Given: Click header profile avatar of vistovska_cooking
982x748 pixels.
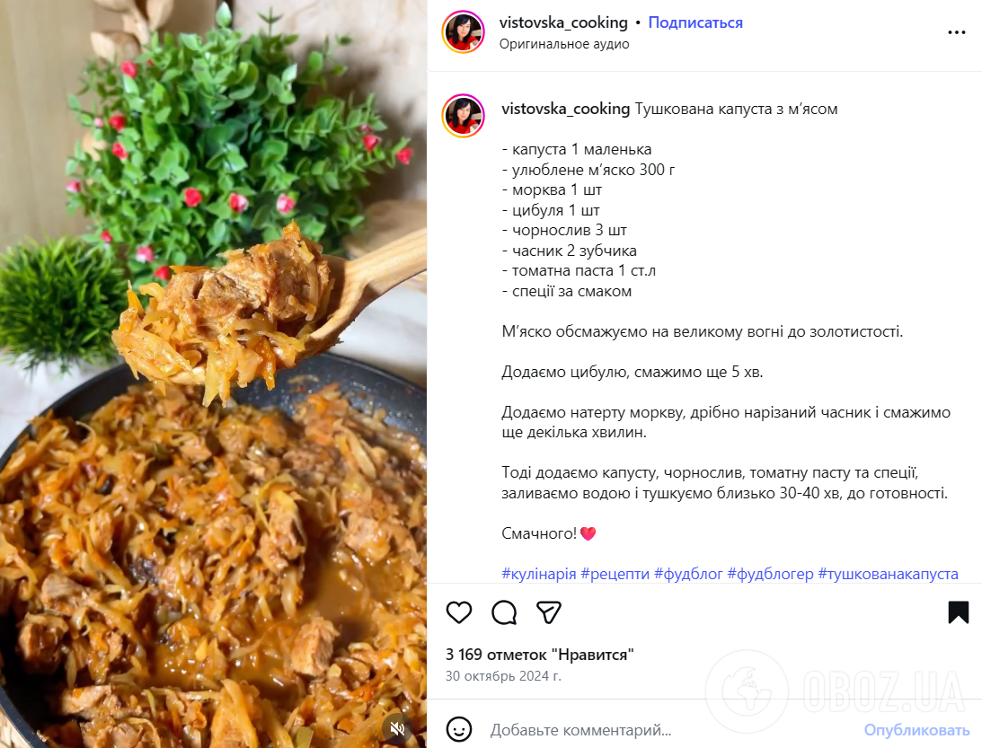Looking at the screenshot, I should coord(464,32).
